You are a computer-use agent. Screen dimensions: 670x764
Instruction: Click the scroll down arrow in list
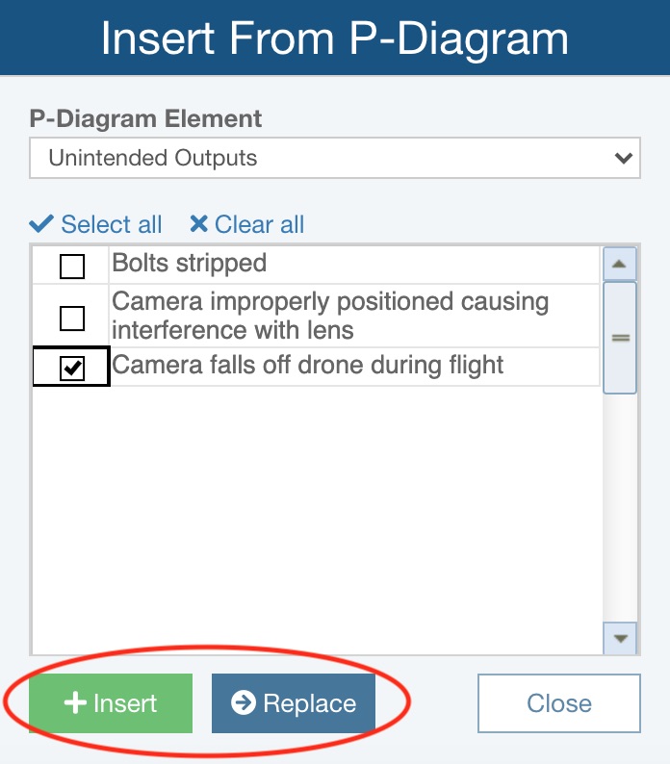(619, 638)
